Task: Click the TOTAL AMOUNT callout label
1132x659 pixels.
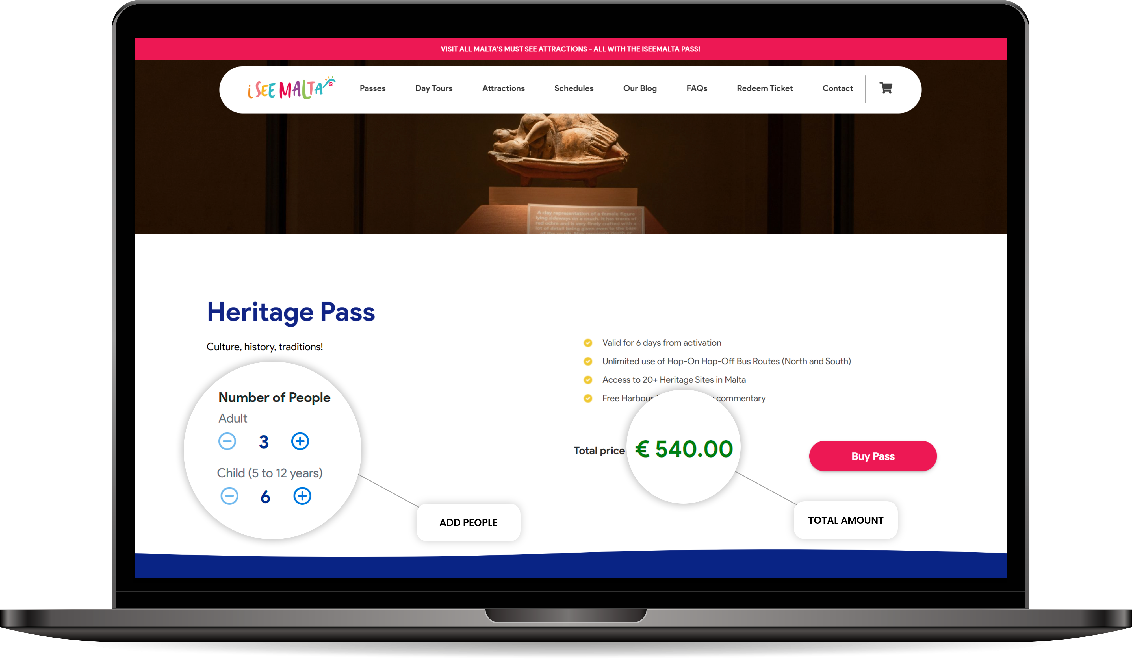Action: pyautogui.click(x=845, y=520)
